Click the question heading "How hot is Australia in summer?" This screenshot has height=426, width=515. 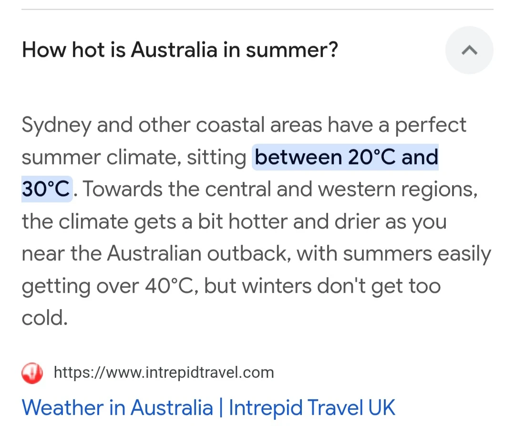(x=180, y=50)
